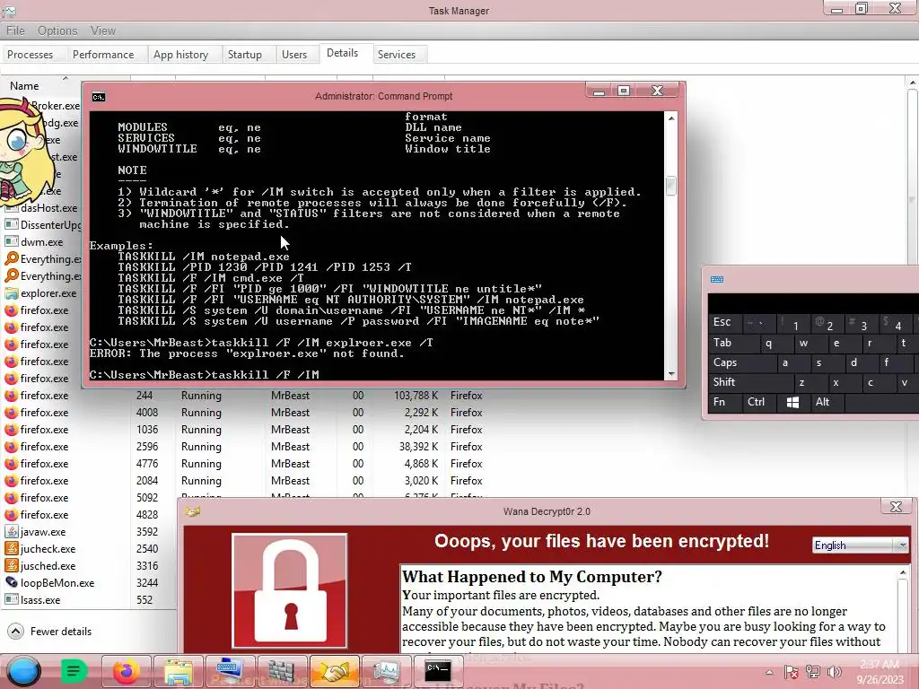Open the green chat app taskbar icon

tap(74, 671)
